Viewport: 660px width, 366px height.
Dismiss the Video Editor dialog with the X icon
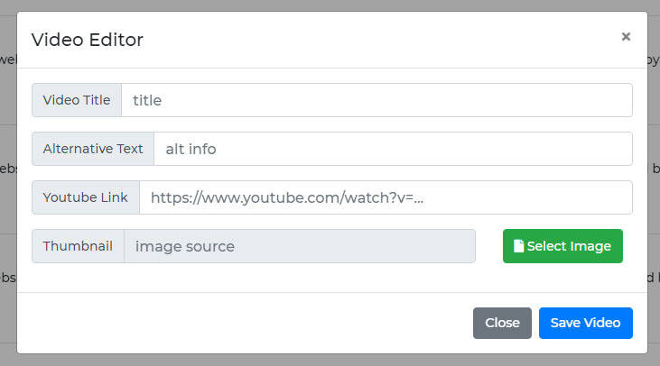pyautogui.click(x=626, y=37)
